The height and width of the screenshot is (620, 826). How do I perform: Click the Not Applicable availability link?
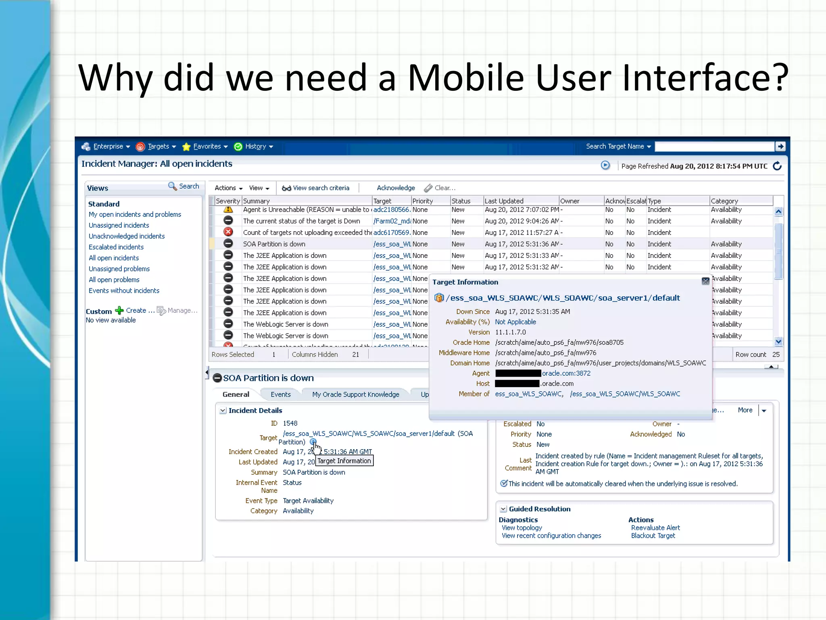[x=515, y=322]
